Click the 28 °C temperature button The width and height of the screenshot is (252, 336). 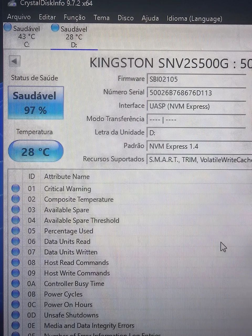click(36, 151)
